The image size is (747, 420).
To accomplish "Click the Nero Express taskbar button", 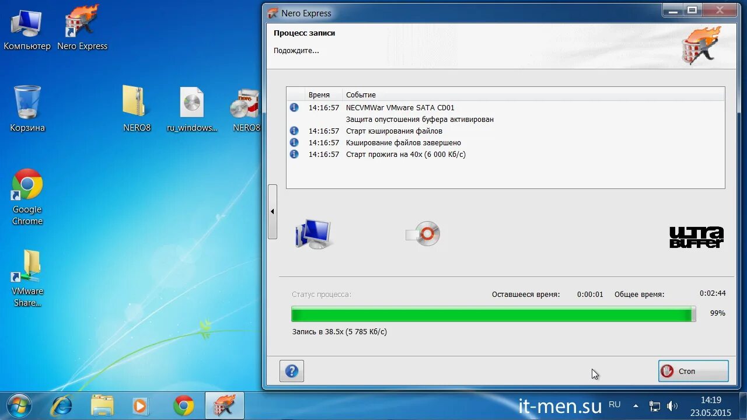I will [x=224, y=405].
